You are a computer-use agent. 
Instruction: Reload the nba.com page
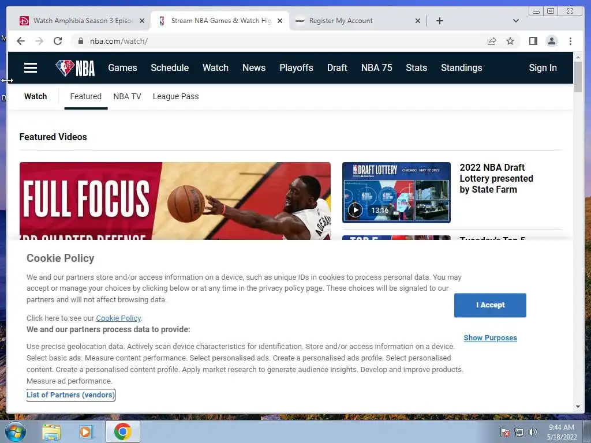[x=58, y=41]
